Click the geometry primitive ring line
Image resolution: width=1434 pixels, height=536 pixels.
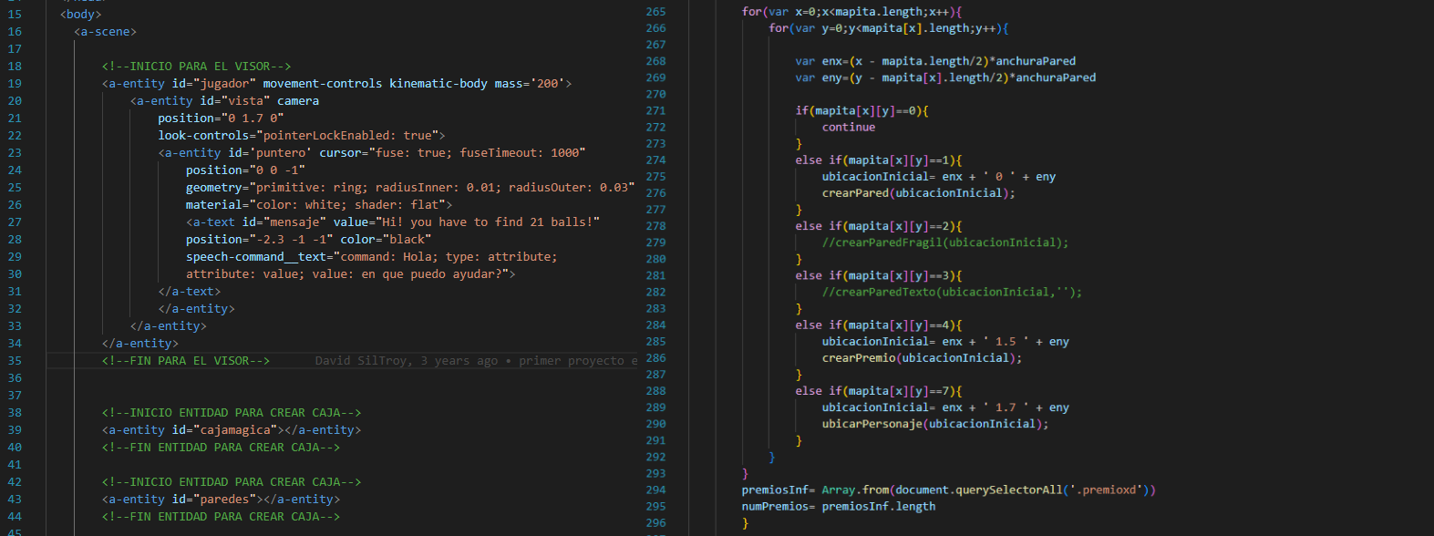[x=410, y=188]
